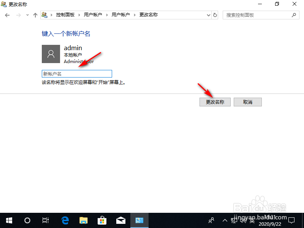304x228 pixels.
Task: Click the 更改名称 button to confirm rename
Action: (x=215, y=102)
